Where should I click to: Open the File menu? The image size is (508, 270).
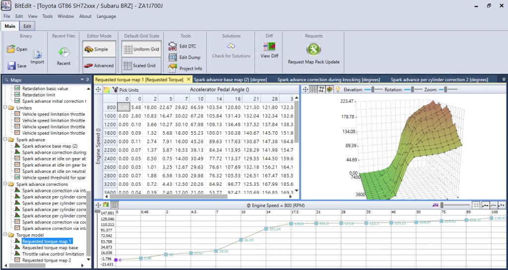point(7,16)
